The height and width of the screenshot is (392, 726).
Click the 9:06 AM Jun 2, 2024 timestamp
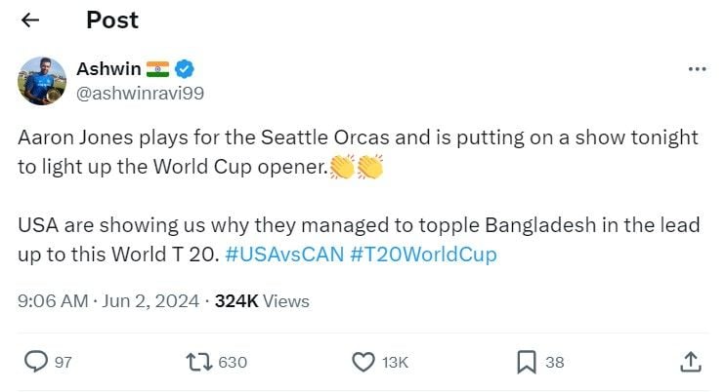pos(106,302)
